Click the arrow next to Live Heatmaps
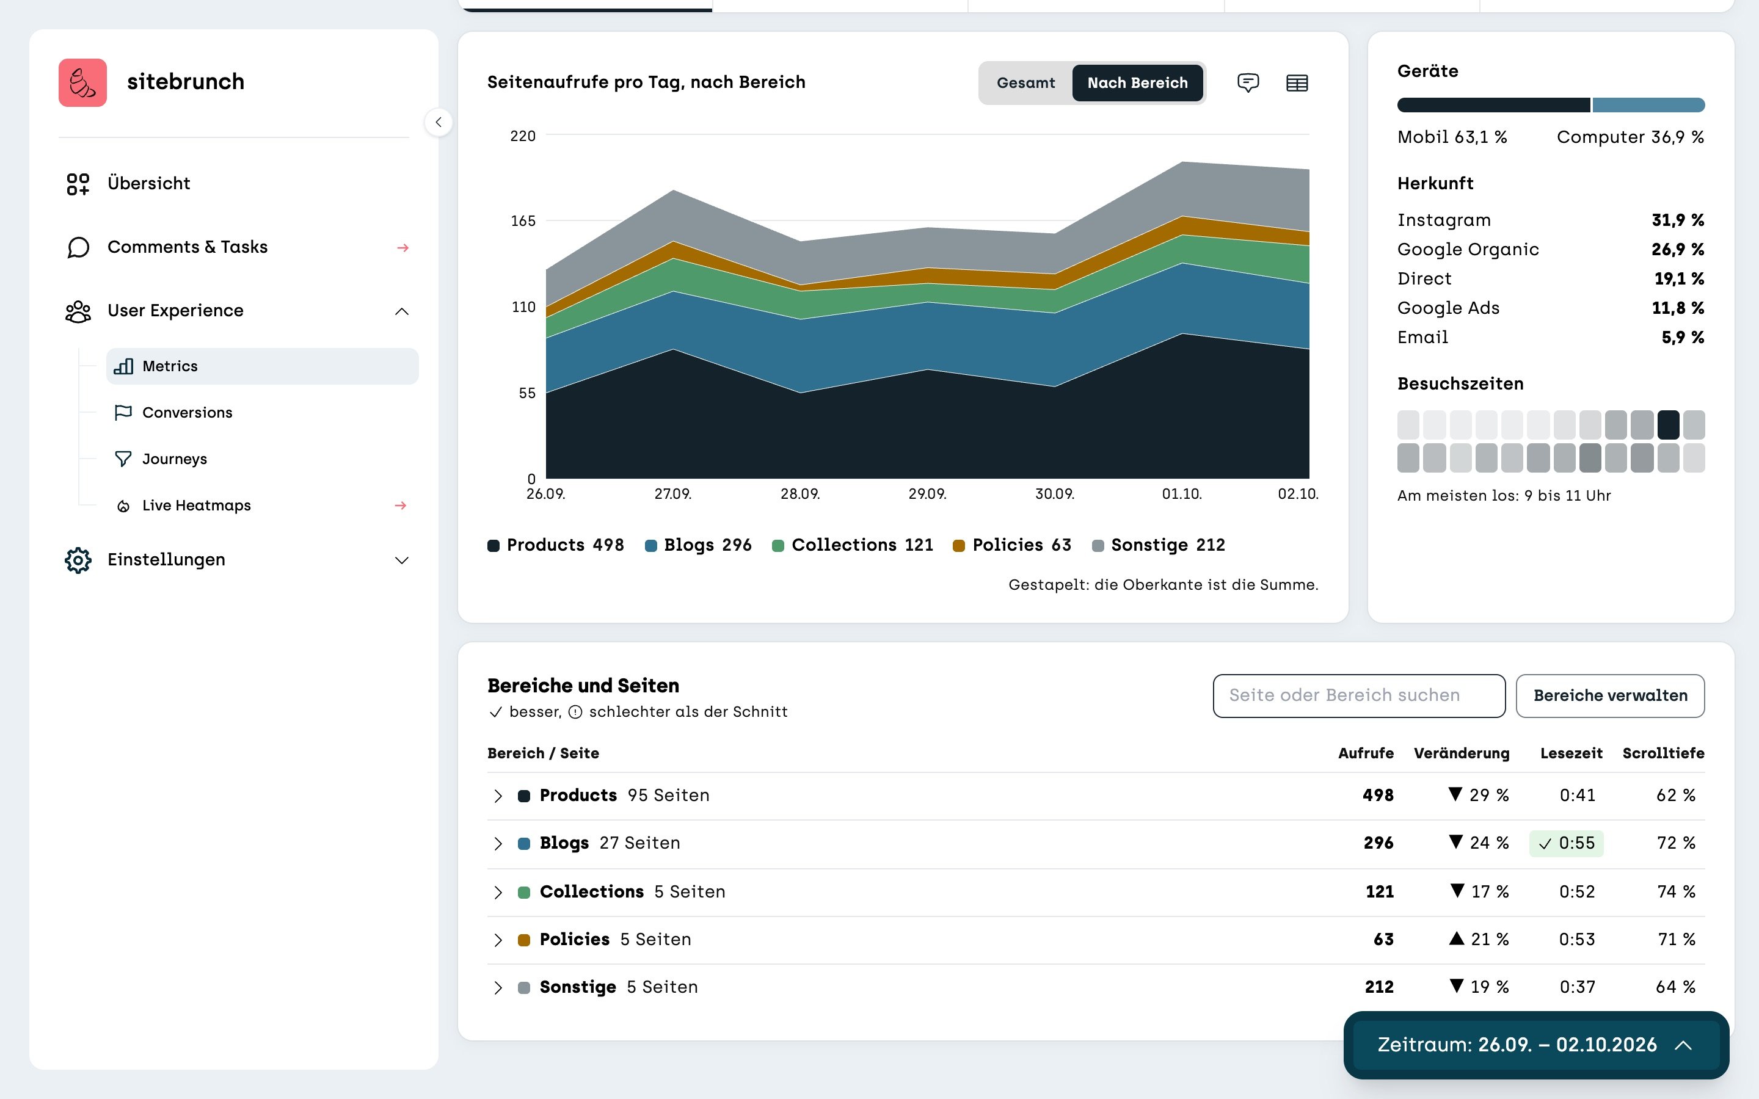This screenshot has width=1759, height=1099. (x=401, y=505)
